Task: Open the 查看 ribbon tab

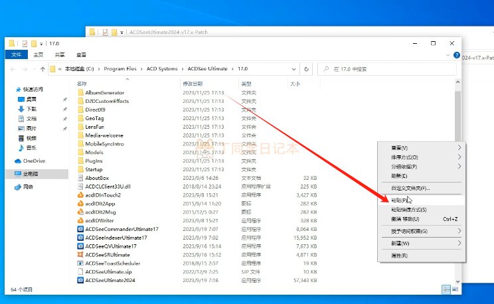Action: pos(81,55)
